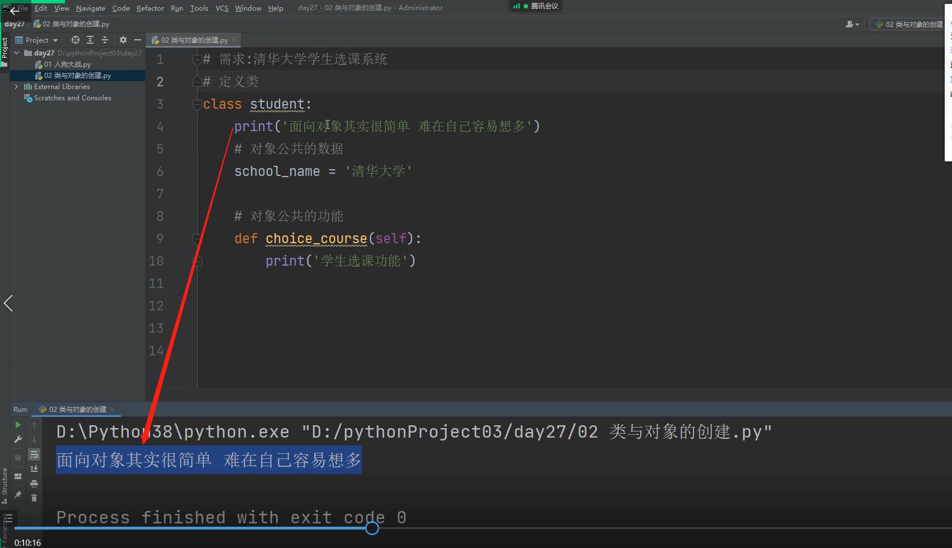The image size is (952, 548).
Task: Open the Navigate menu
Action: (x=91, y=8)
